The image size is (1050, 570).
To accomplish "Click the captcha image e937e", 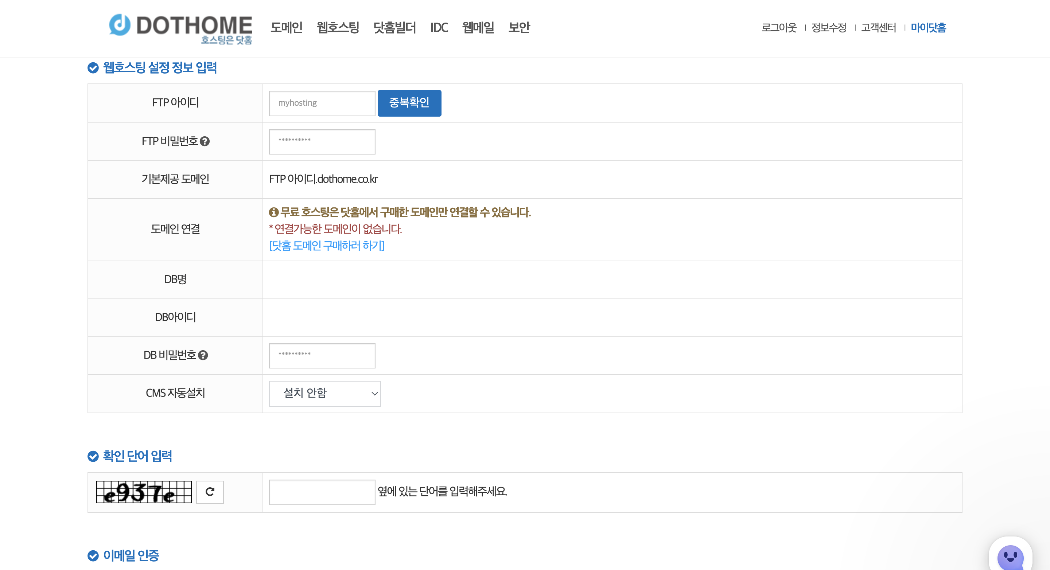I will (x=144, y=492).
